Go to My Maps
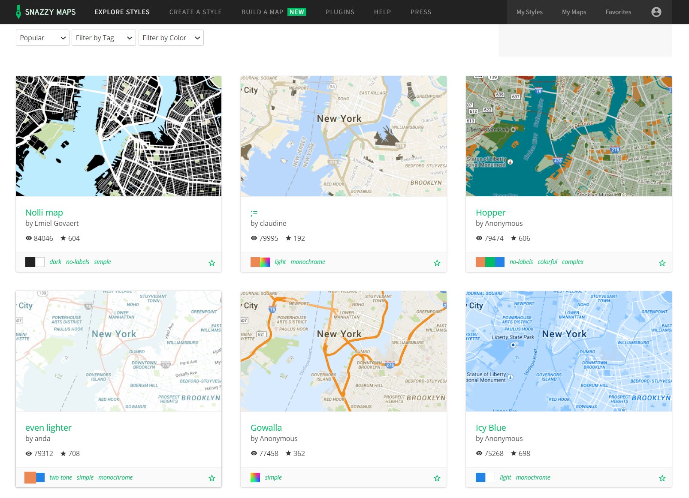The width and height of the screenshot is (689, 498). [x=574, y=12]
